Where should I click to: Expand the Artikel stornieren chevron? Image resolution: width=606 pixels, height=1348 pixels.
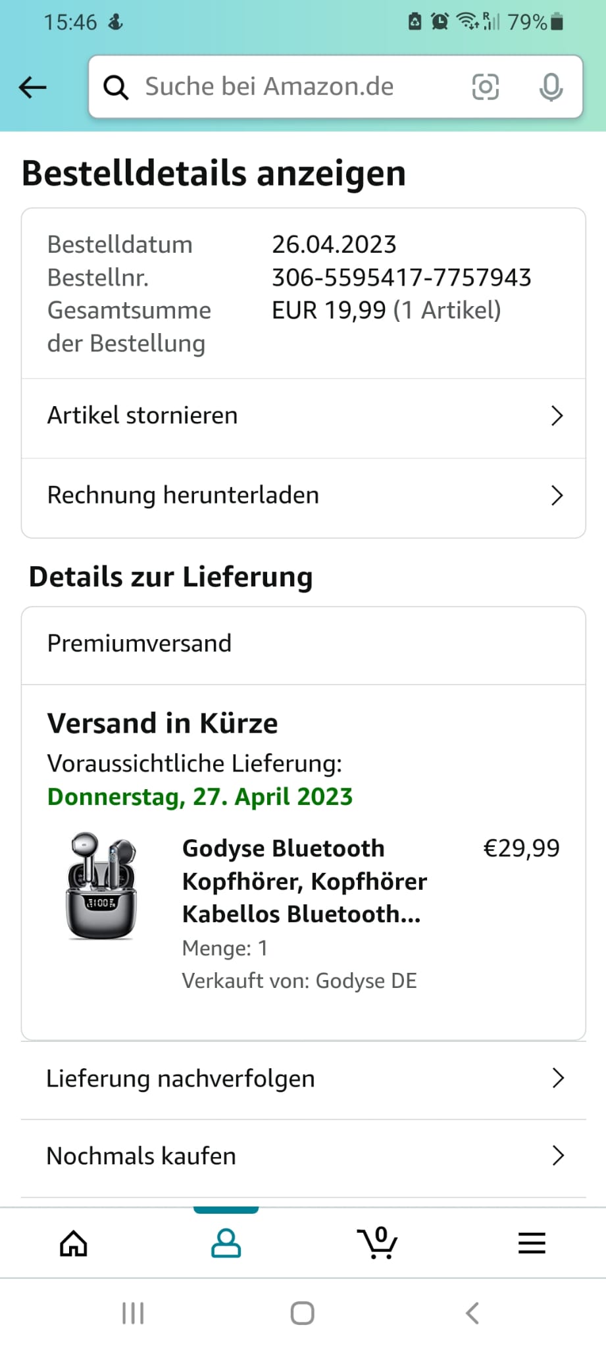pos(557,416)
